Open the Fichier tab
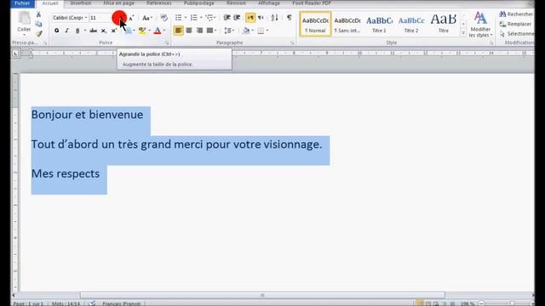The image size is (545, 306). (x=22, y=3)
